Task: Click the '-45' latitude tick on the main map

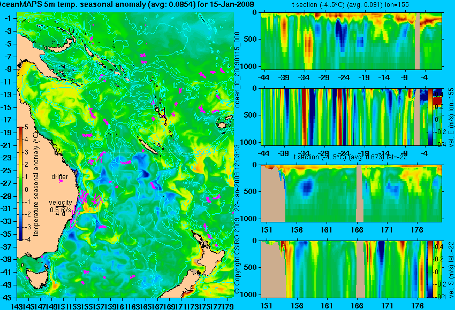Action: pyautogui.click(x=6, y=298)
